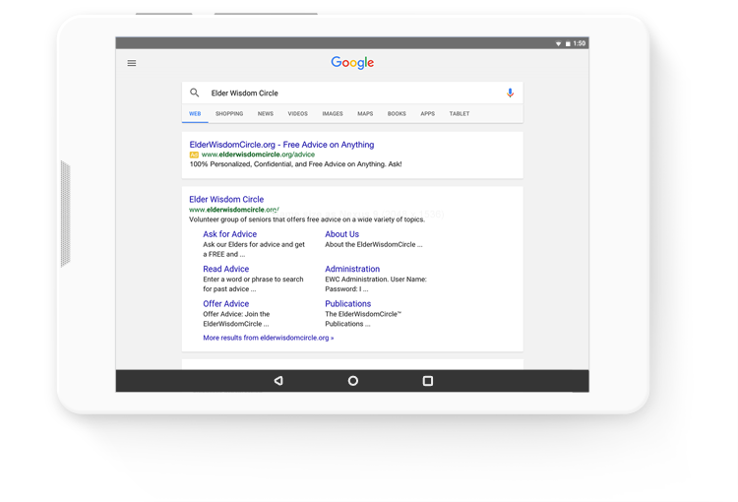The height and width of the screenshot is (502, 738).
Task: Select the Images tab
Action: [333, 114]
